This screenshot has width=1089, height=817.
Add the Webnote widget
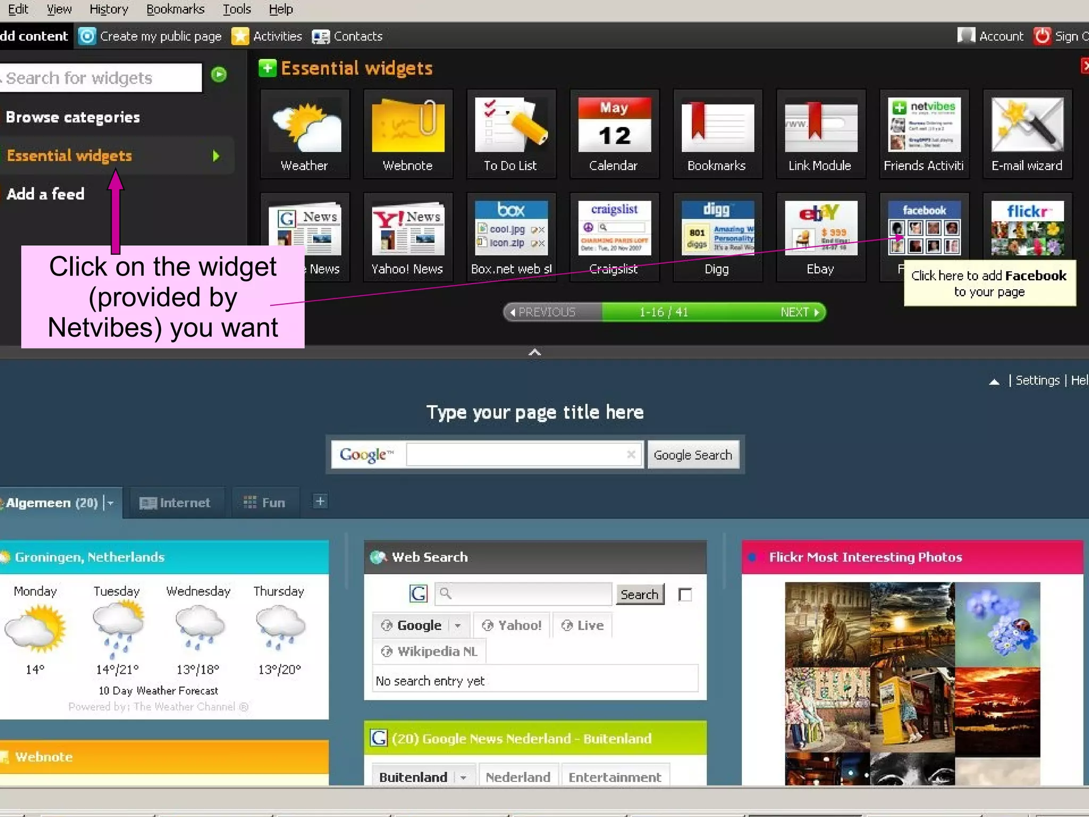[408, 134]
